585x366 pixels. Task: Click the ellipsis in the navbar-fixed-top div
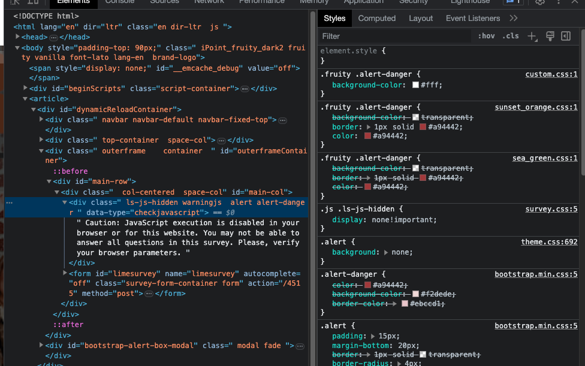(283, 120)
